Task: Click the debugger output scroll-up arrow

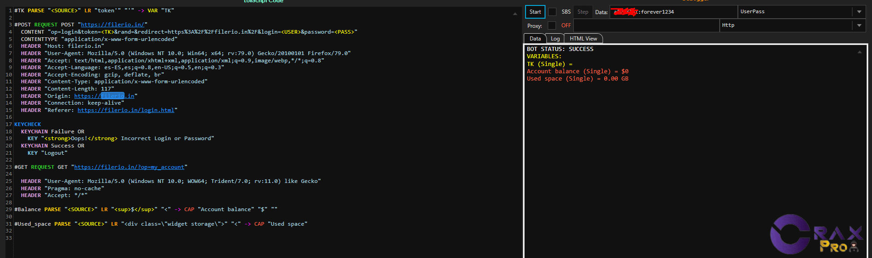Action: (x=859, y=52)
